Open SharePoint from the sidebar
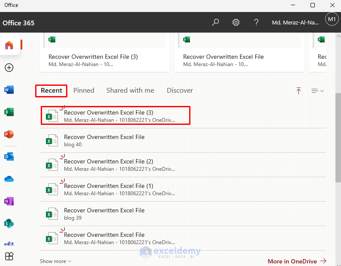The image size is (341, 266). pos(9,224)
